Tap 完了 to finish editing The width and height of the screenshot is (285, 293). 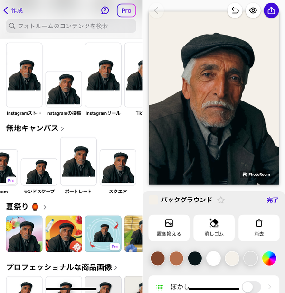pos(273,200)
